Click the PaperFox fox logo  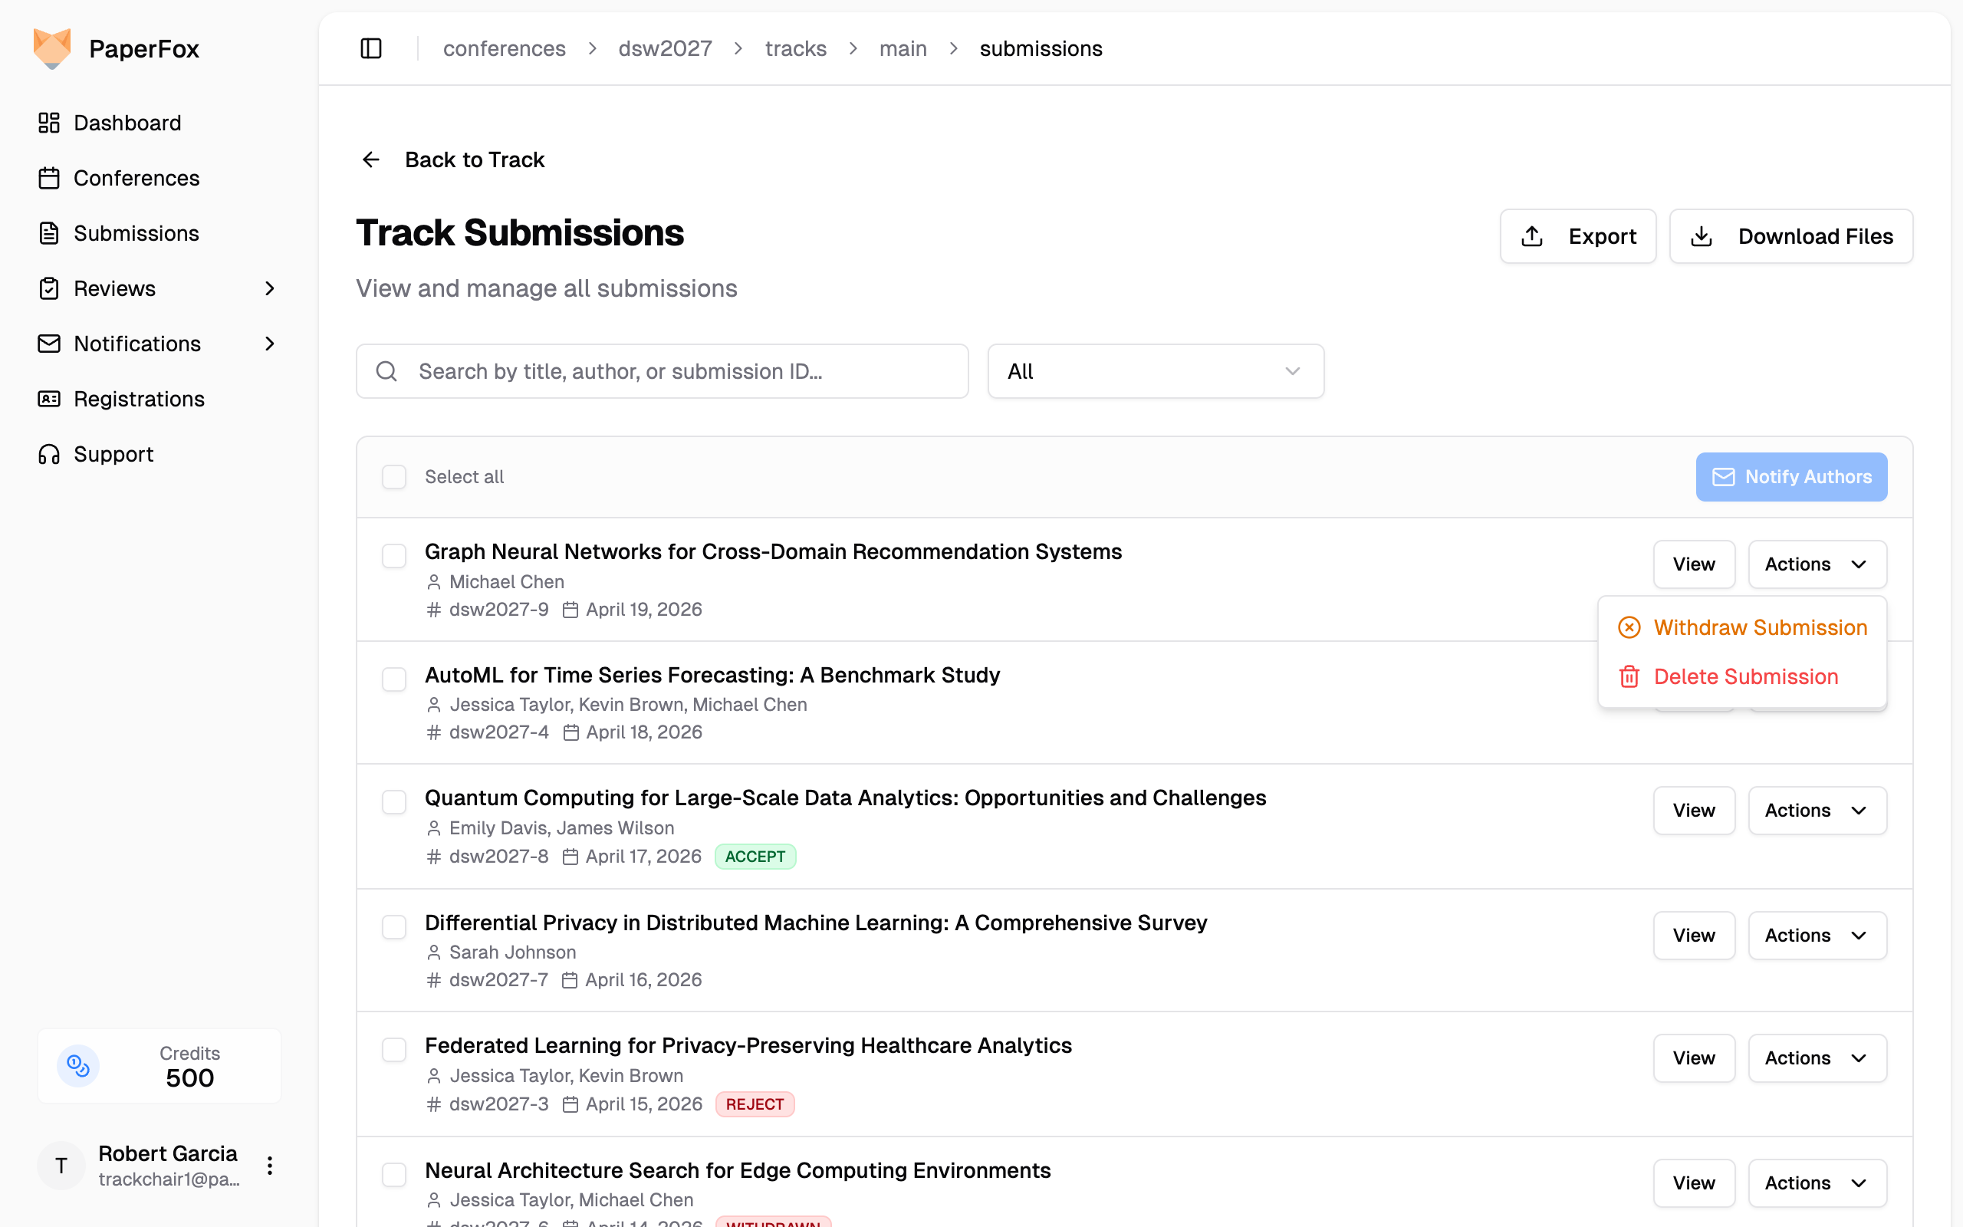[x=52, y=48]
